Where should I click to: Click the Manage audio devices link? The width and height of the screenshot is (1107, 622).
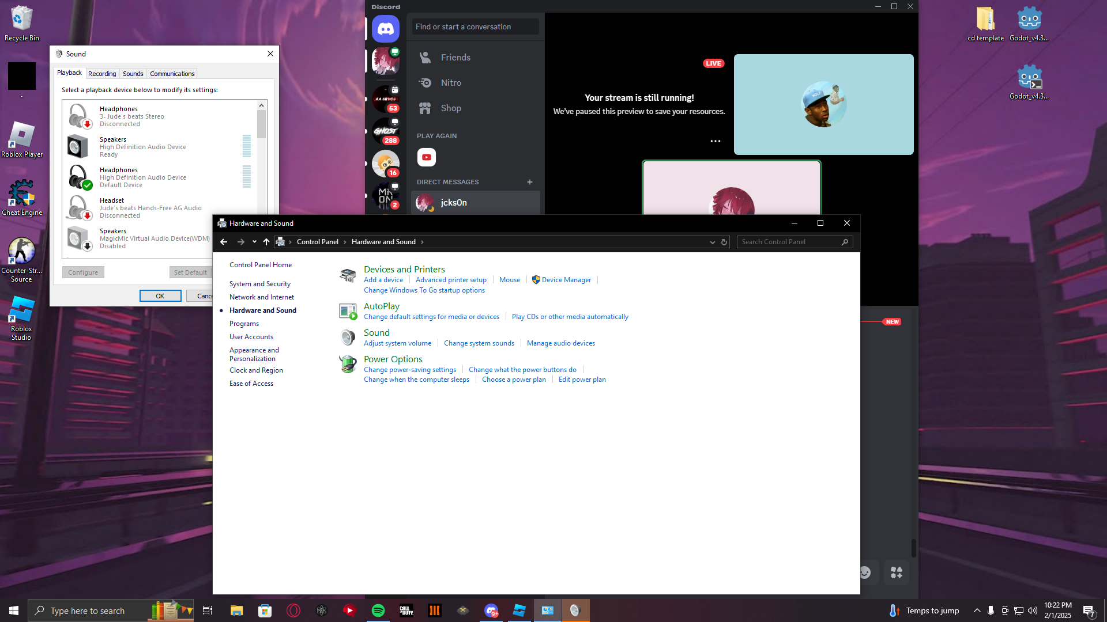coord(560,343)
